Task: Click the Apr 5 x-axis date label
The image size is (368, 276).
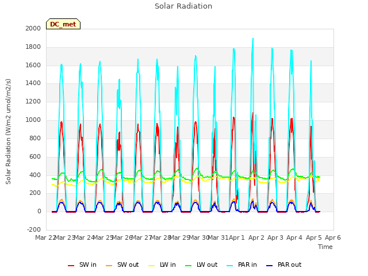Action: click(314, 237)
